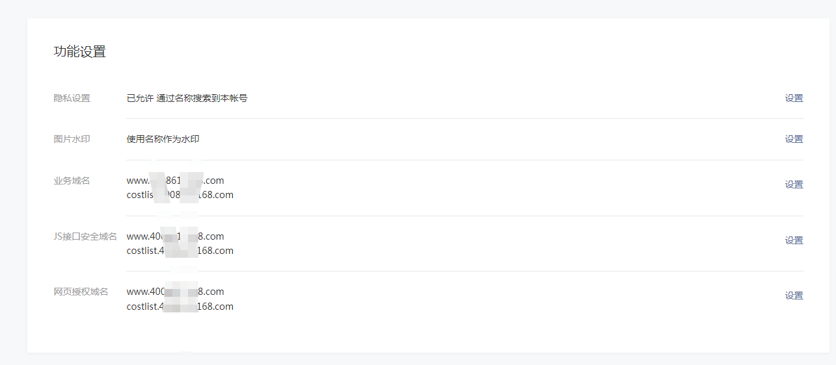The height and width of the screenshot is (365, 836).
Task: Select the 网页授权域名 row label
Action: (x=81, y=292)
